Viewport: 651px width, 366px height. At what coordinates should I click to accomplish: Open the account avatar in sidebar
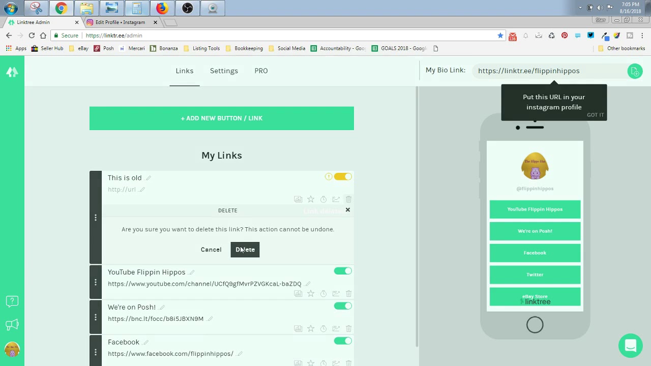click(12, 350)
